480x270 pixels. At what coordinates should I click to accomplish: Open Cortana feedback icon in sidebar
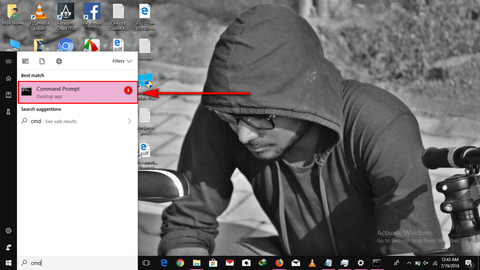tap(8, 247)
